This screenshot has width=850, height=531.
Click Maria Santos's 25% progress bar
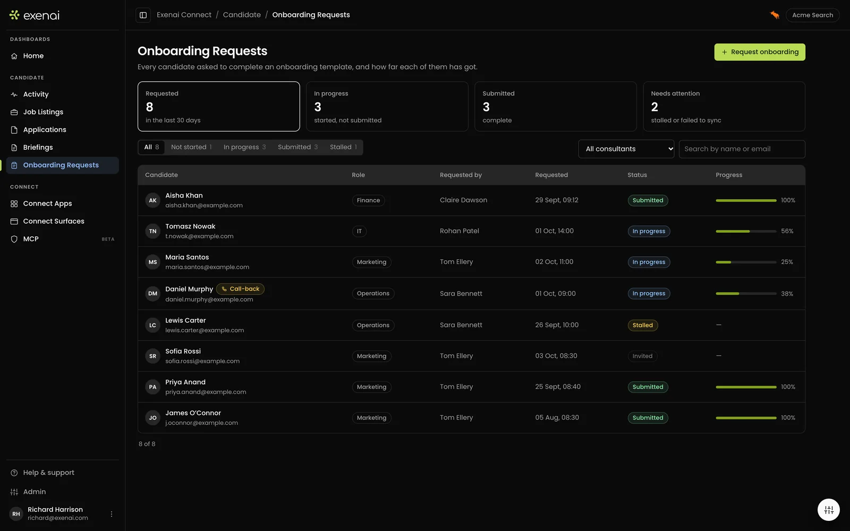[746, 262]
